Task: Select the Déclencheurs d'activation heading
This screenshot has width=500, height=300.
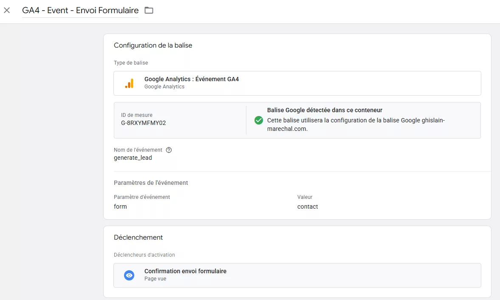Action: (x=144, y=255)
